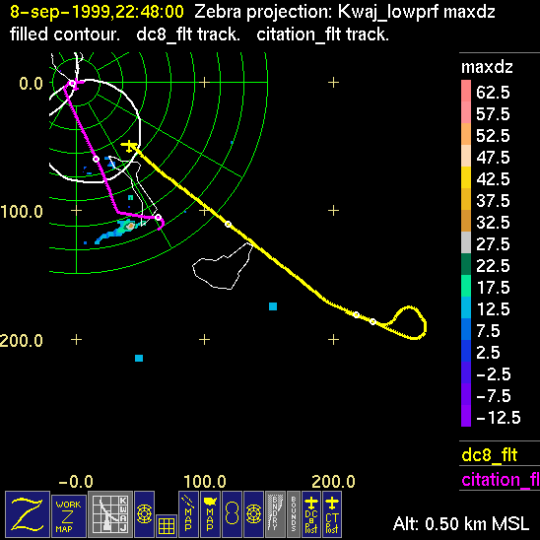The height and width of the screenshot is (540, 540).
Task: Open the CT Post aircraft icon
Action: [332, 513]
